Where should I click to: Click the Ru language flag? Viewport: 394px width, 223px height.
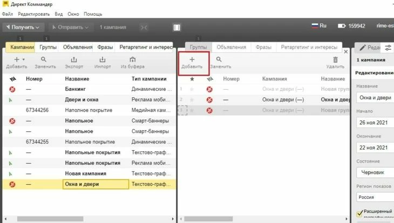point(315,25)
